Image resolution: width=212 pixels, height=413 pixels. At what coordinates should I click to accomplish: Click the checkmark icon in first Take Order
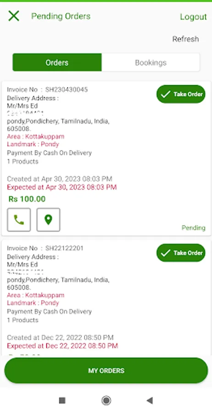pos(165,94)
